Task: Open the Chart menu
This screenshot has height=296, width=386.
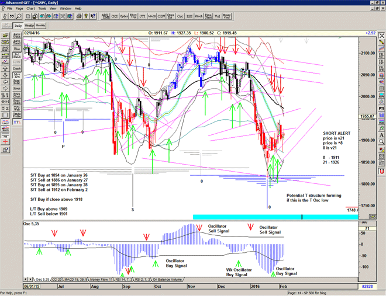Action: point(30,9)
